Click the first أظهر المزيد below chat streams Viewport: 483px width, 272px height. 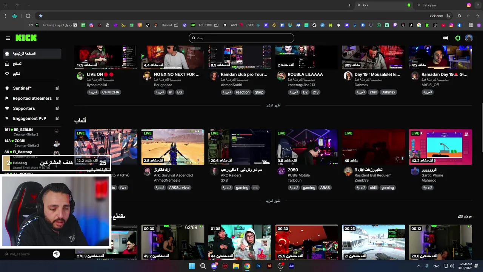click(x=273, y=105)
